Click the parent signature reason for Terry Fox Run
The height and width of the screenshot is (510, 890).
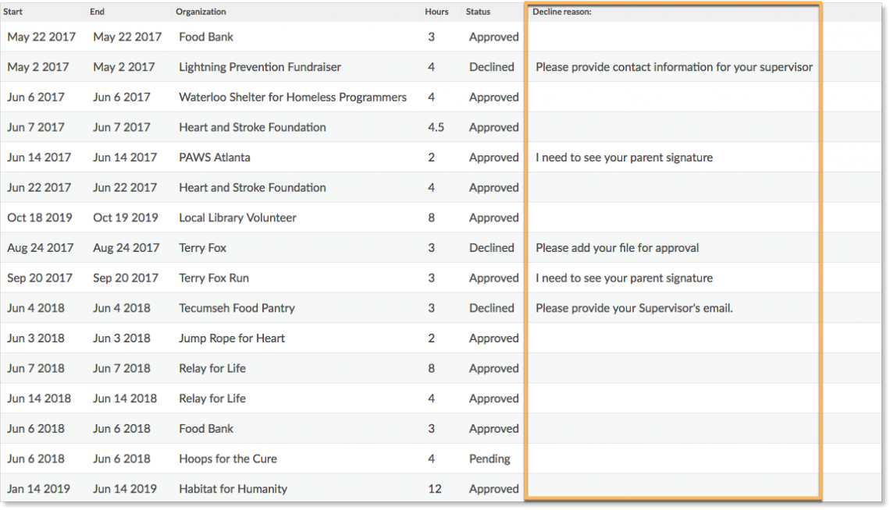tap(624, 278)
